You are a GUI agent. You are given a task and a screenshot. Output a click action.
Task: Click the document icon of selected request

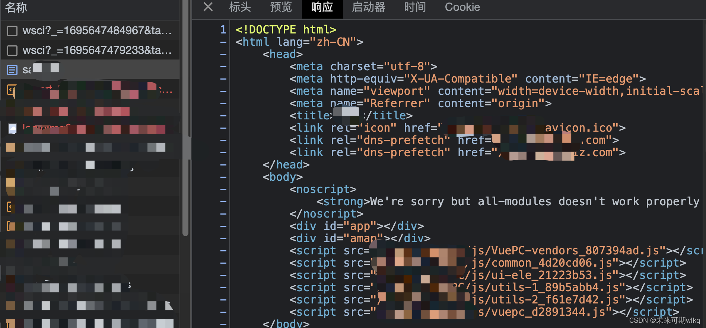[x=12, y=70]
